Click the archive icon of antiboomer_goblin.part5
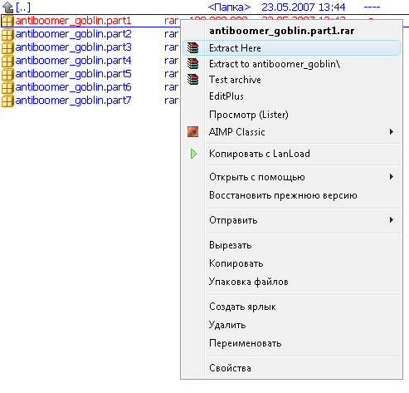The height and width of the screenshot is (393, 409). (7, 74)
